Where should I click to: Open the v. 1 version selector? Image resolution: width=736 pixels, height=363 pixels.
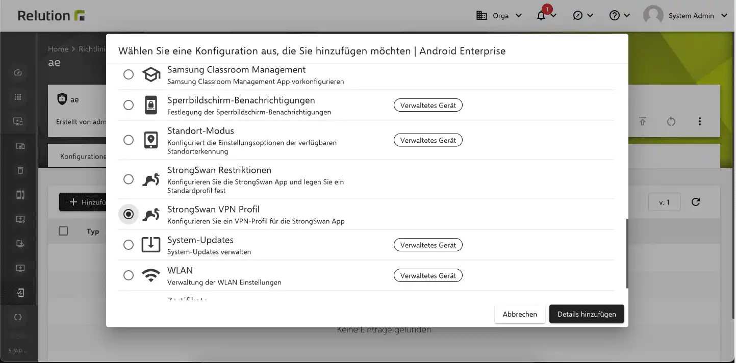point(664,202)
